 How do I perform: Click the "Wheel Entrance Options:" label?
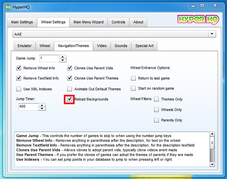150,68
